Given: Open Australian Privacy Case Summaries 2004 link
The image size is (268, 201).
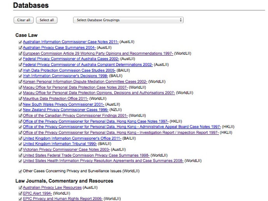Looking at the screenshot, I should click(x=59, y=47).
